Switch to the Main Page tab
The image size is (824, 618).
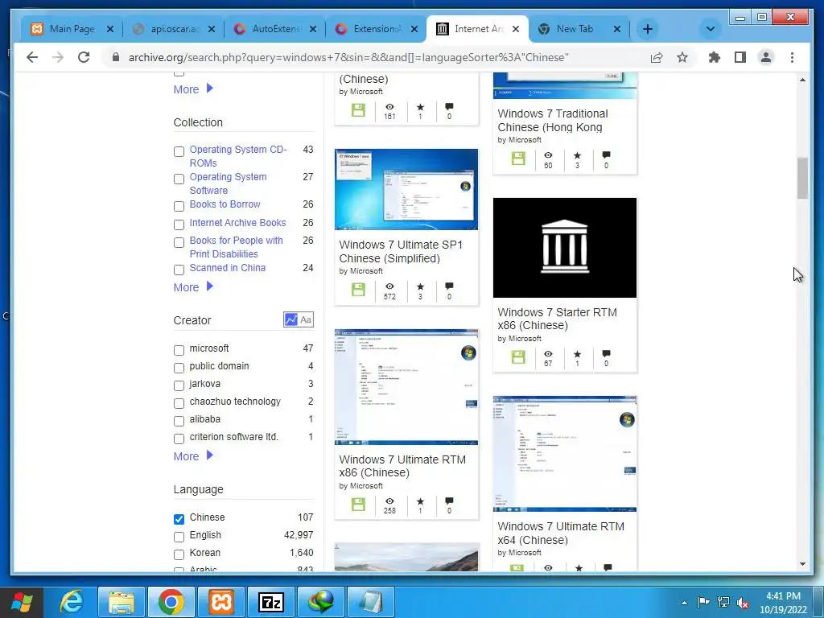coord(72,29)
